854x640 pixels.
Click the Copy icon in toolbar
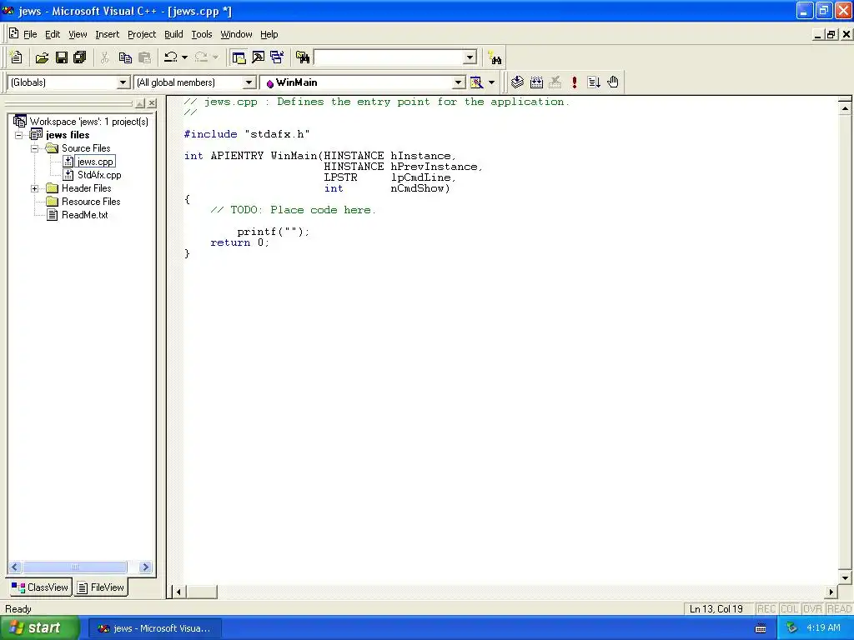point(125,57)
